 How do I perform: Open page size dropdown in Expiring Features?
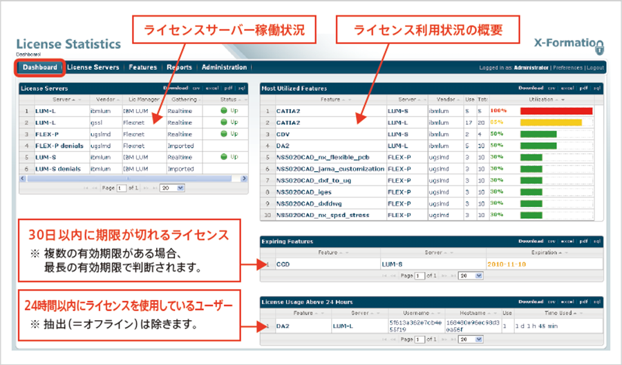pyautogui.click(x=471, y=275)
